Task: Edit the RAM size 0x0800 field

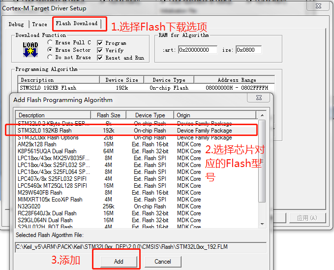Action: tap(248, 50)
